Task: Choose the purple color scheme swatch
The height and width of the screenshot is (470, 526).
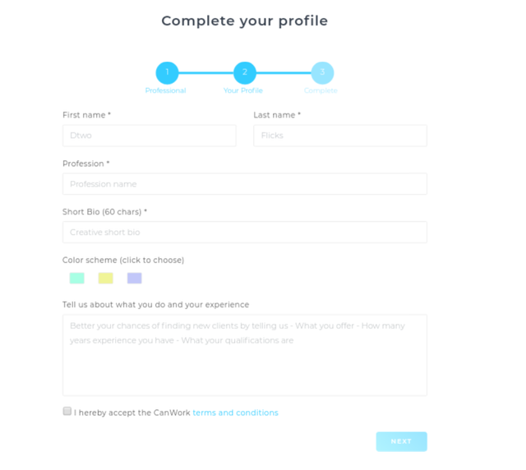Action: [x=134, y=279]
